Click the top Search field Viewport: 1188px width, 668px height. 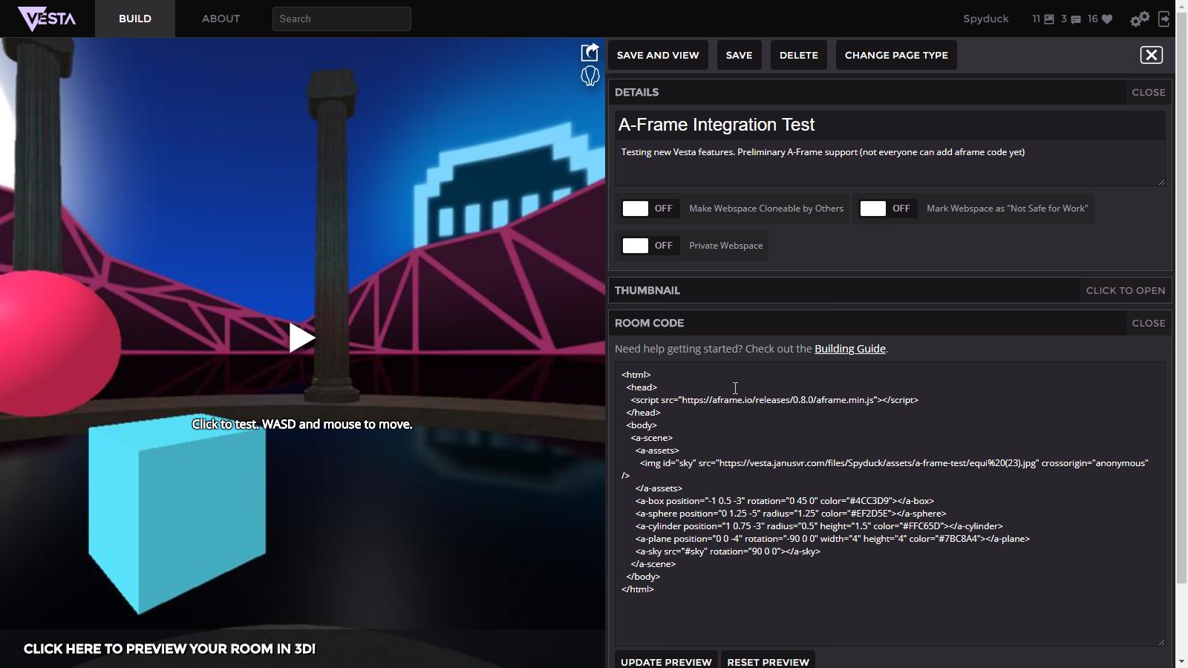click(x=342, y=19)
